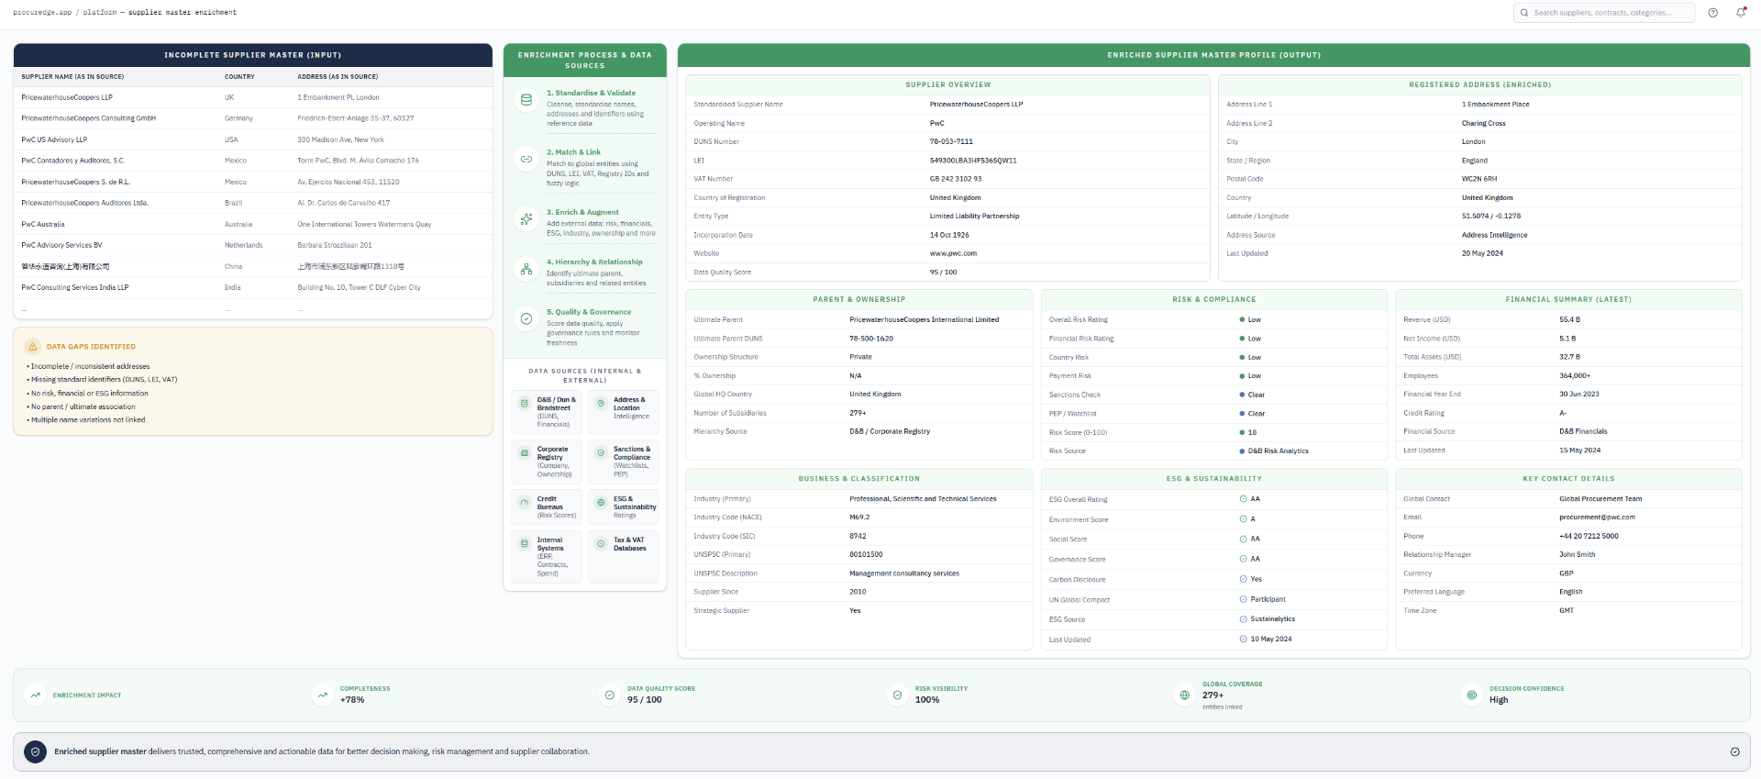Click the Relationship Manager John Smith
This screenshot has width=1761, height=779.
1578,554
